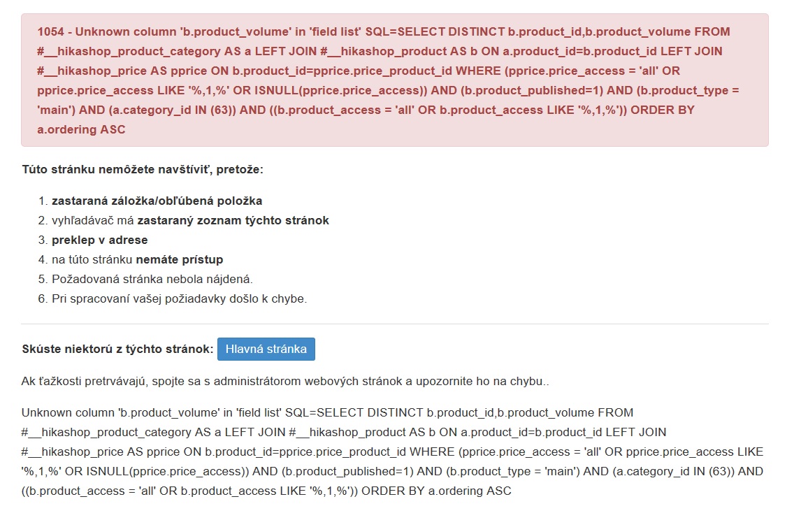Click the "1054" error code in the alert
Image resolution: width=808 pixels, height=527 pixels.
50,32
